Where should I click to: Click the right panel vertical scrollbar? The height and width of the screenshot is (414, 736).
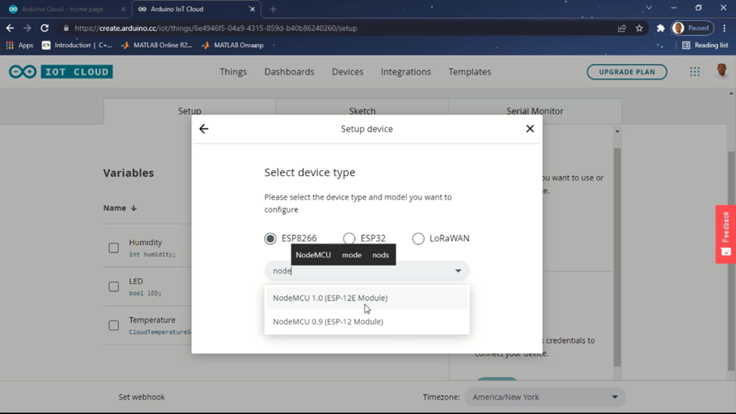(617, 257)
